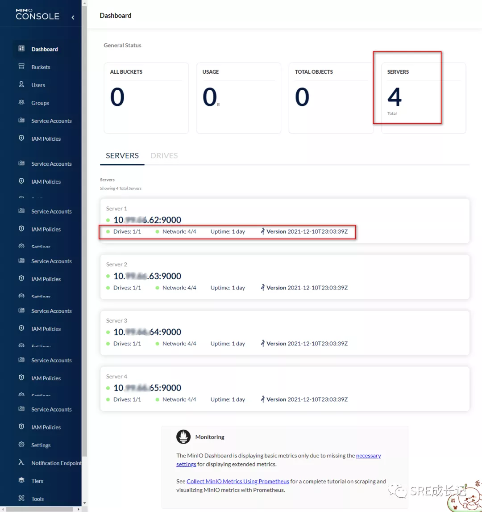Click Server 3 version bird icon
The width and height of the screenshot is (482, 512).
tap(262, 343)
